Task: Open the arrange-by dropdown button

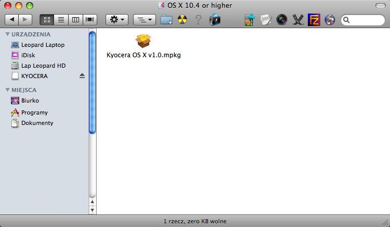Action: (x=145, y=20)
